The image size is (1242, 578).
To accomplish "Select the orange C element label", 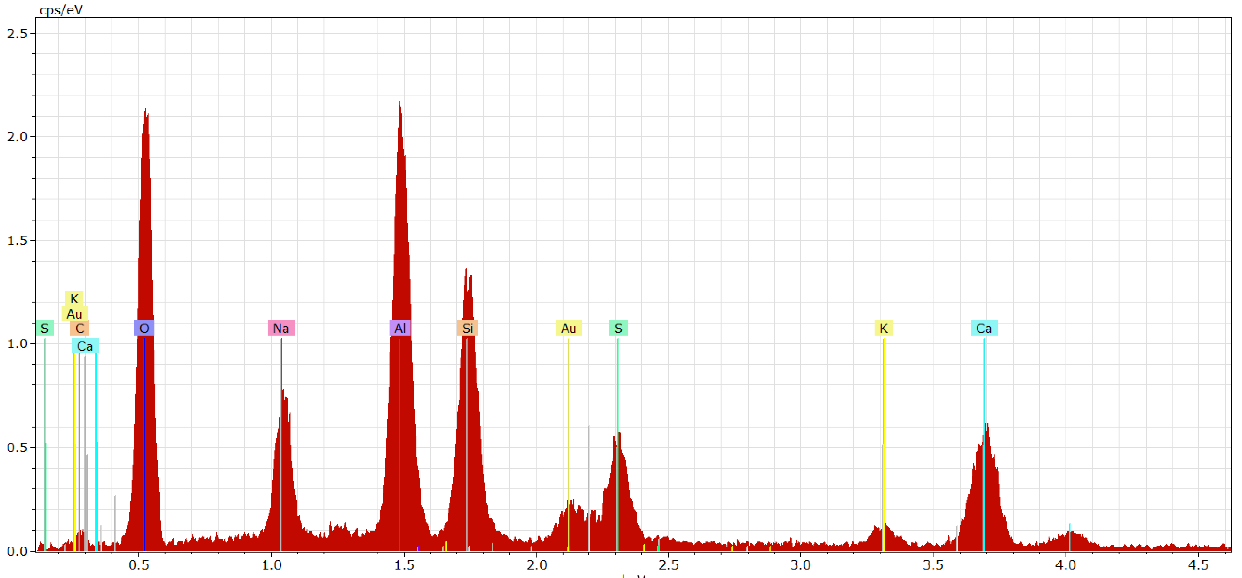I will tap(80, 329).
